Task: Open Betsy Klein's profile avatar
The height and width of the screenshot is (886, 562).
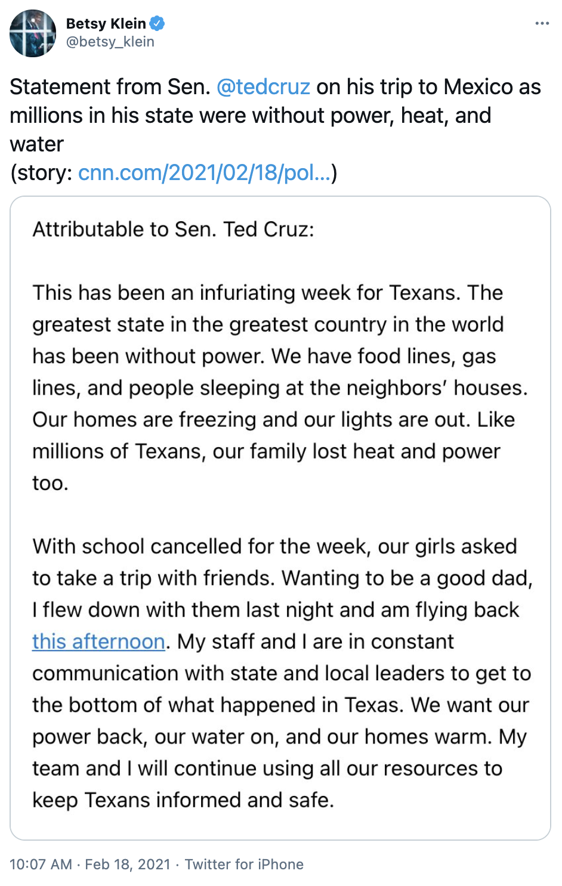Action: [x=33, y=33]
